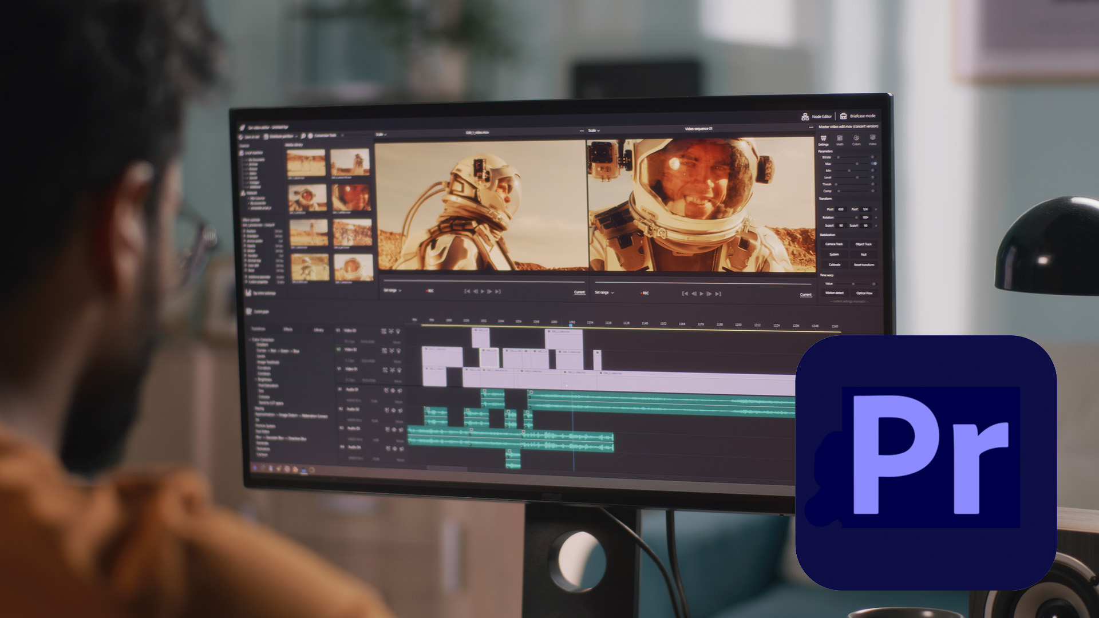Switch to Briefcase mode

[858, 116]
